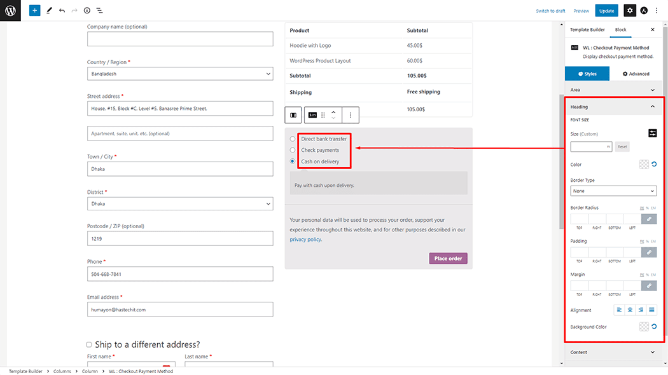
Task: Open settings gear in top bar
Action: click(x=629, y=11)
